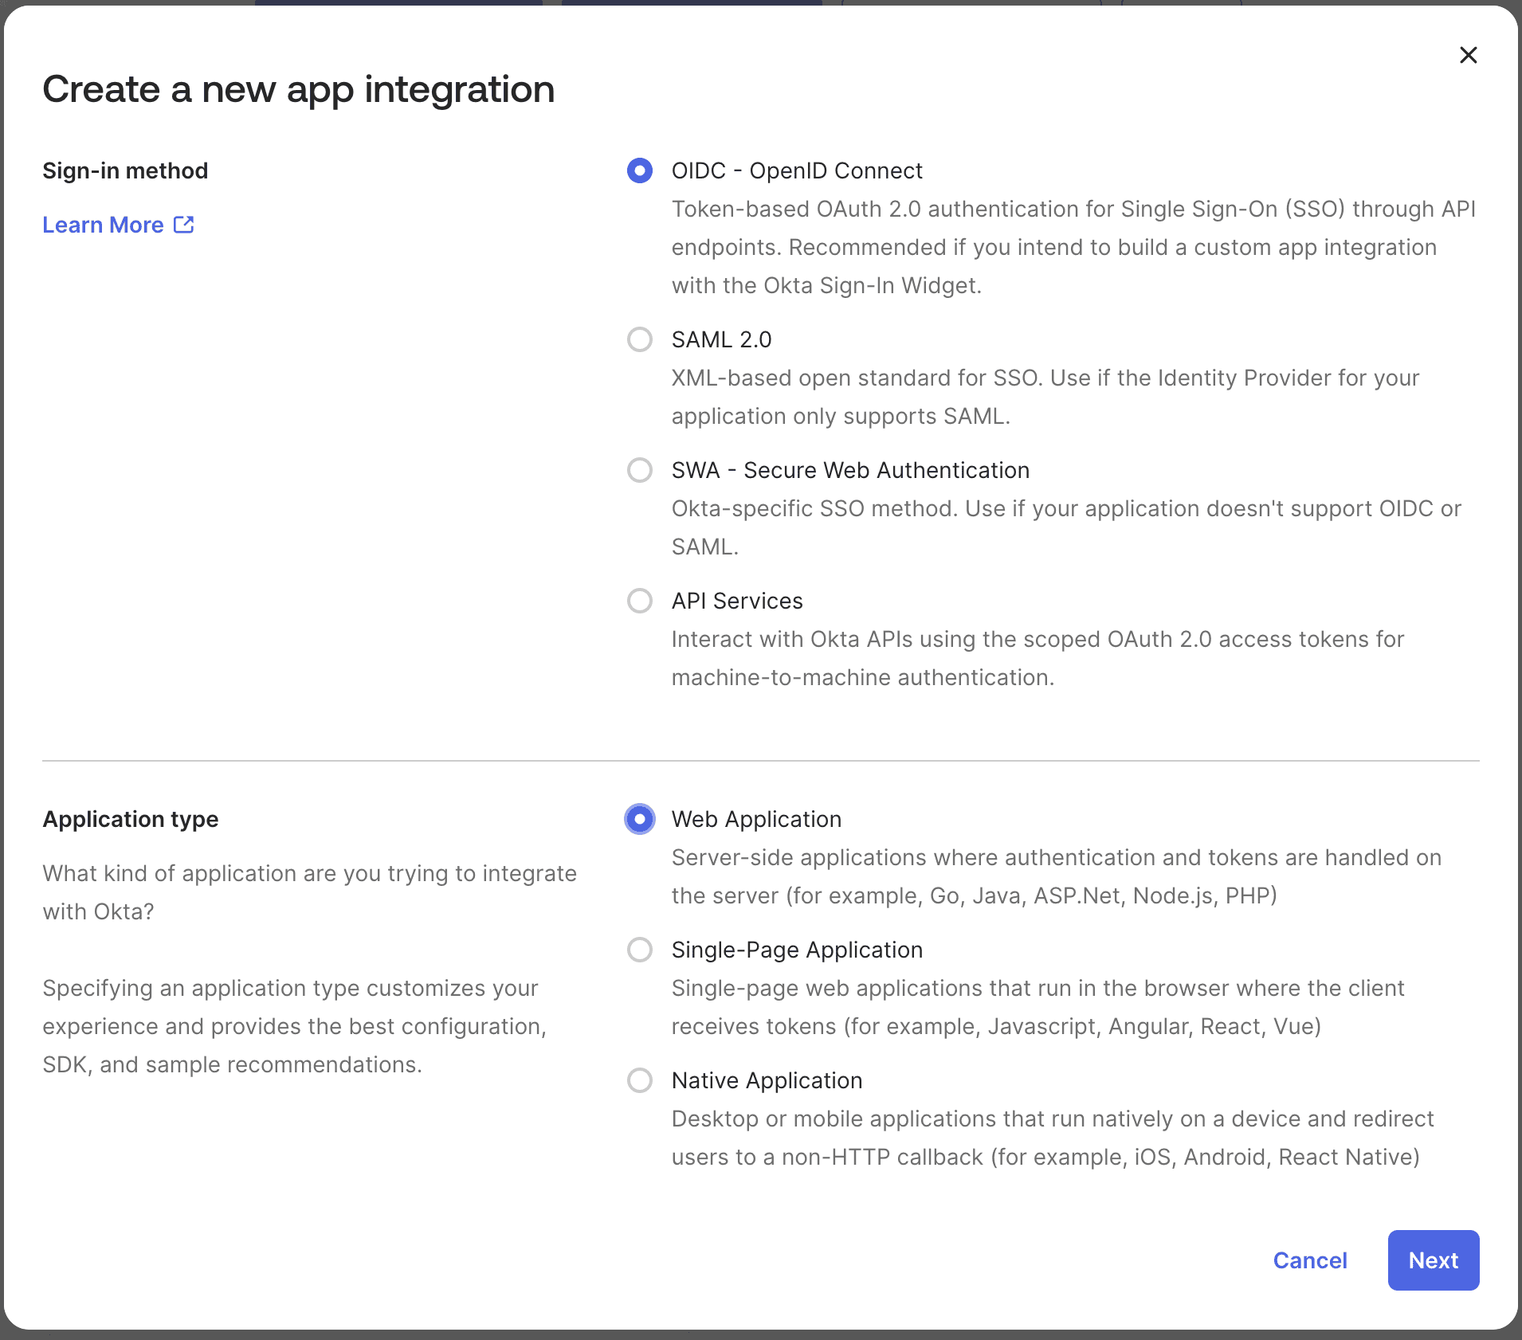Select the OIDC - OpenID Connect sign-in method
Viewport: 1522px width, 1340px height.
tap(639, 170)
